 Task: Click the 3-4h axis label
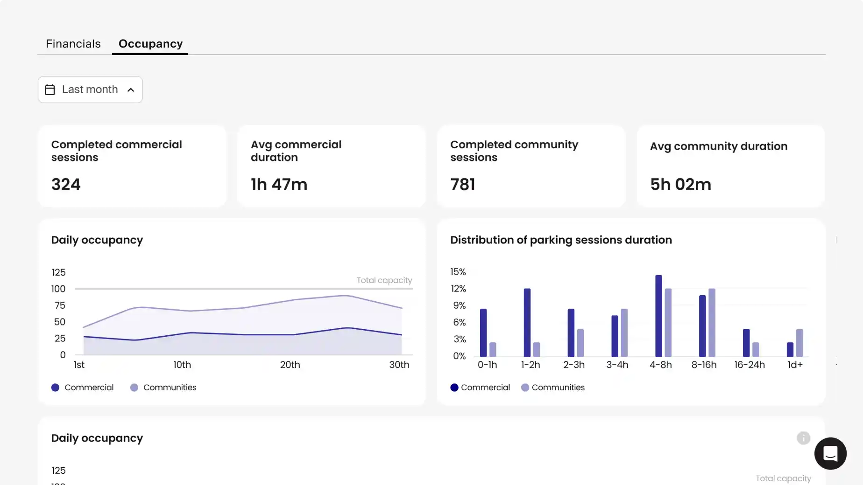point(617,365)
